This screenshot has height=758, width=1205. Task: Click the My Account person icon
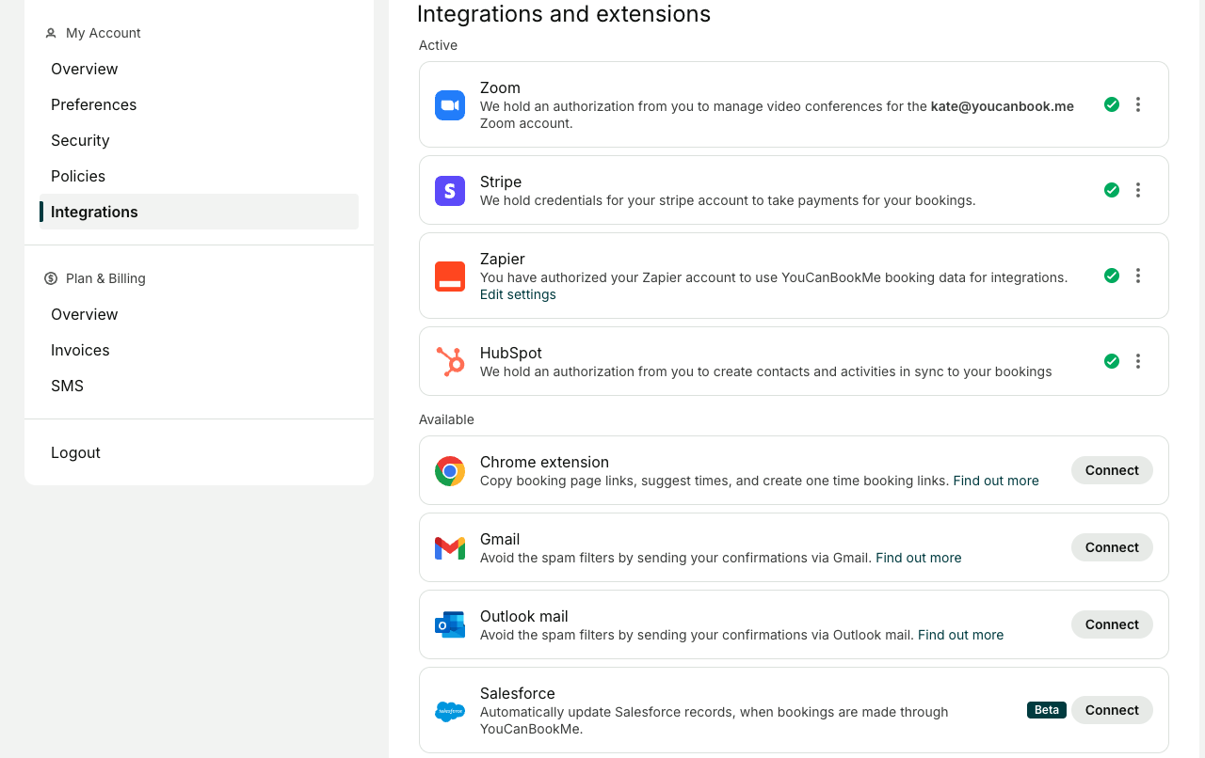click(51, 33)
